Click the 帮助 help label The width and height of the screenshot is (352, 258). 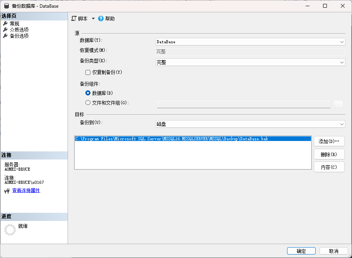pyautogui.click(x=110, y=19)
